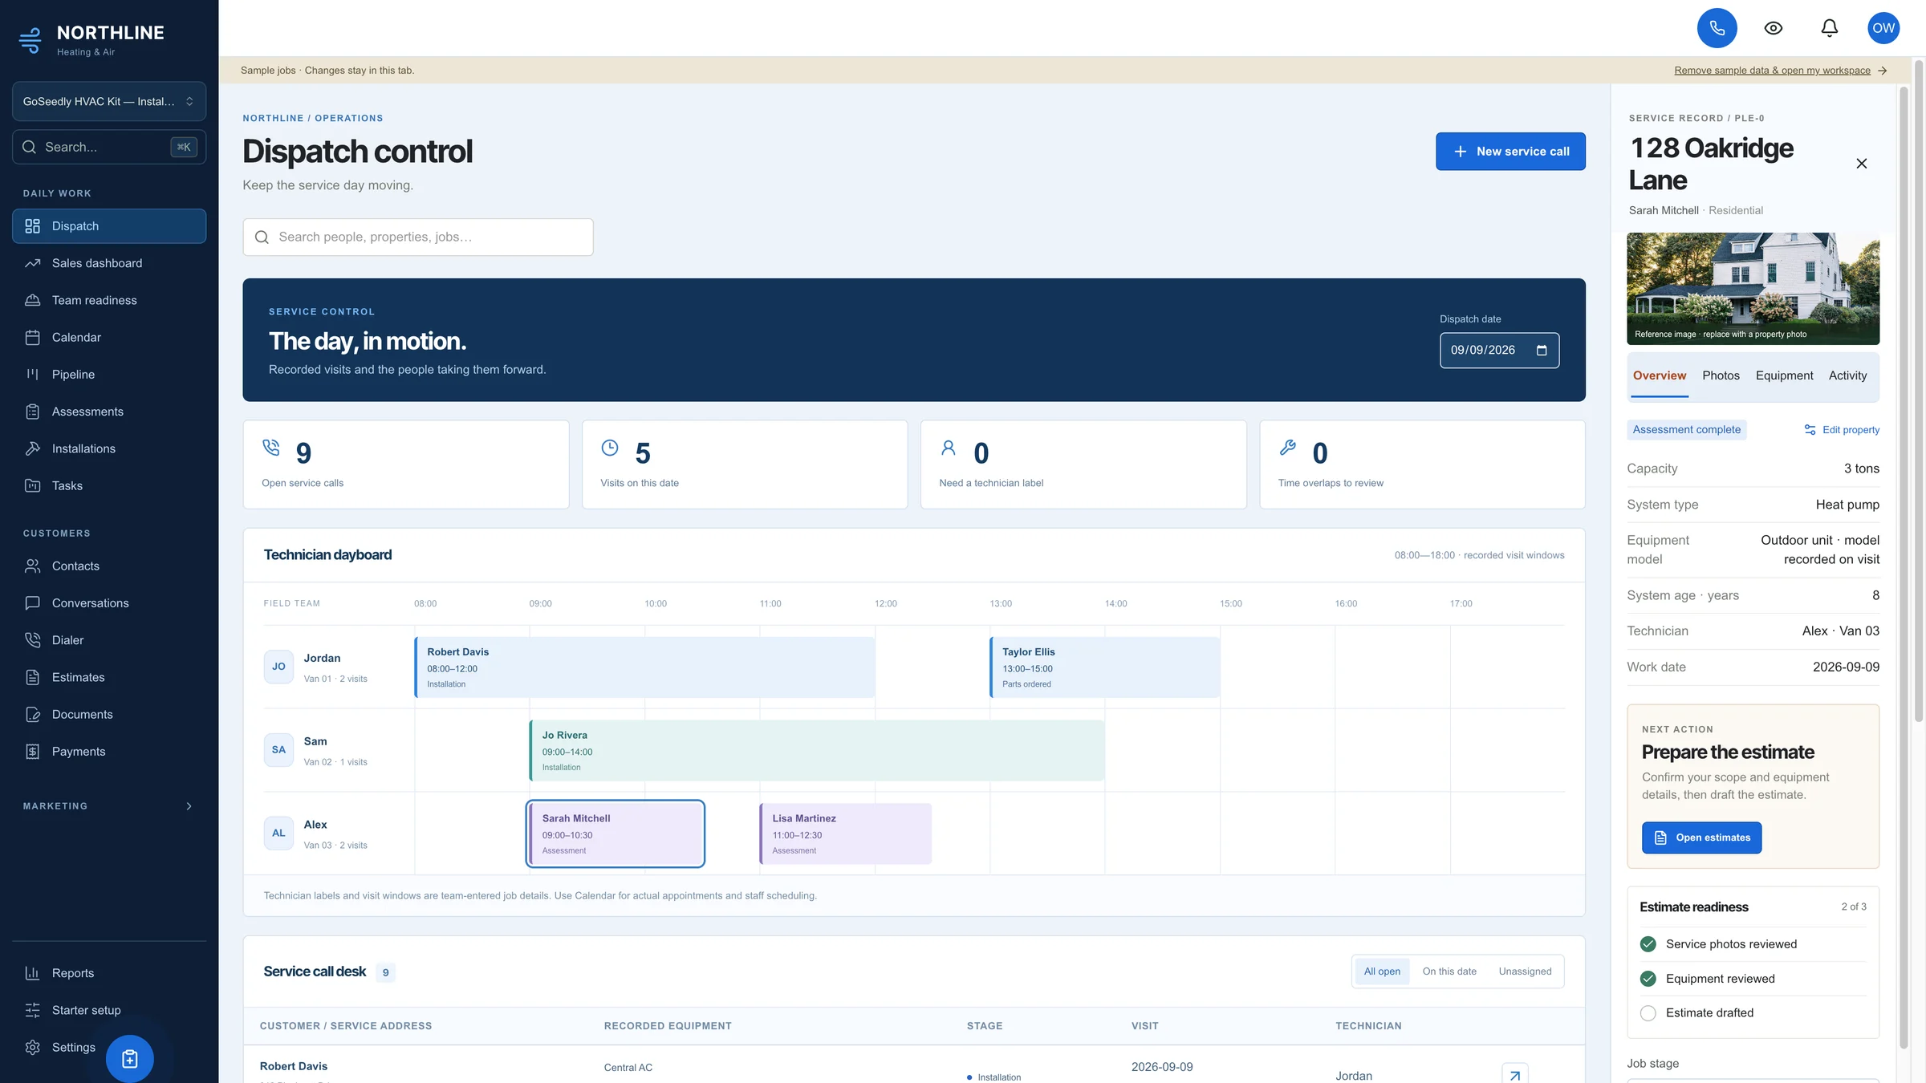This screenshot has width=1926, height=1083.
Task: Open the GoSeedly HVAC Kit workspace switcher
Action: [x=109, y=101]
